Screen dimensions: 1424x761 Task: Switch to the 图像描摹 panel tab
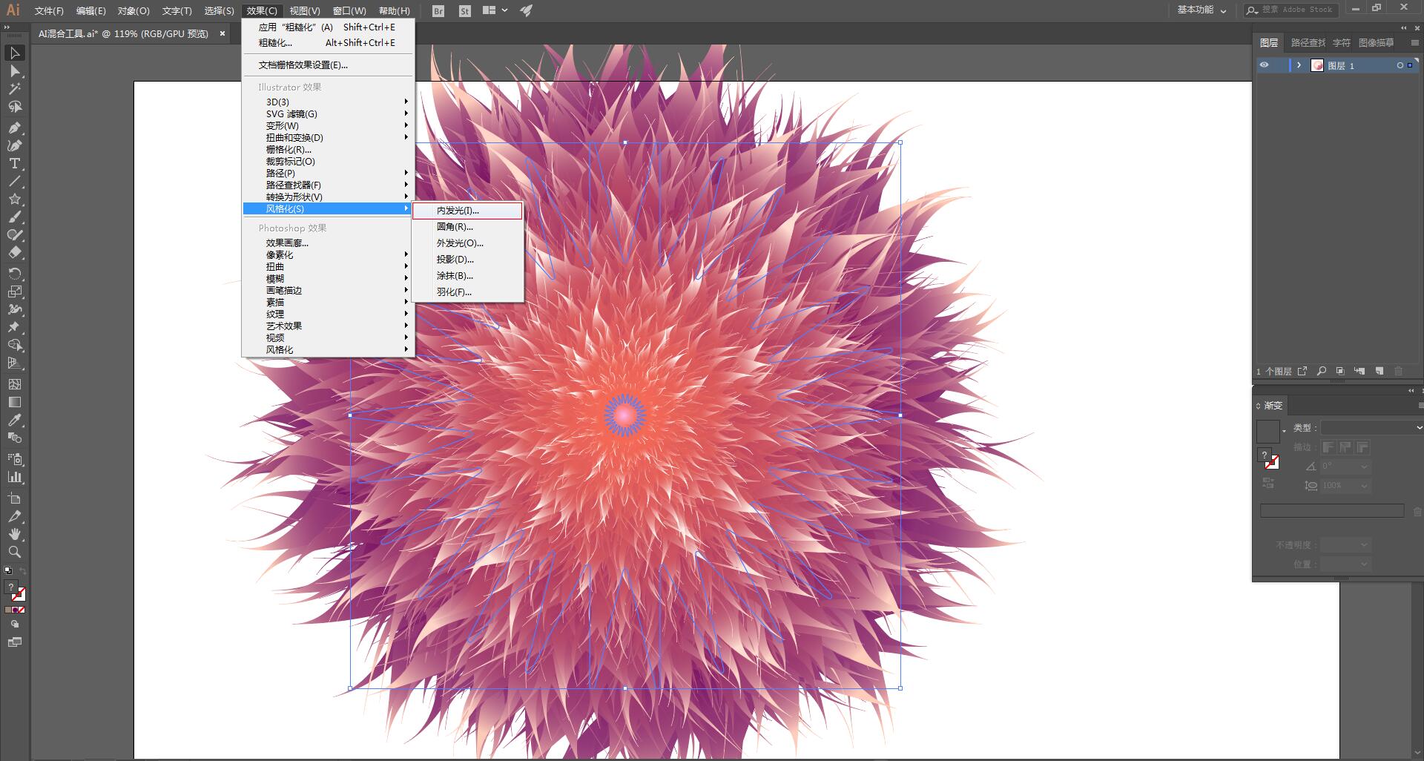1377,43
